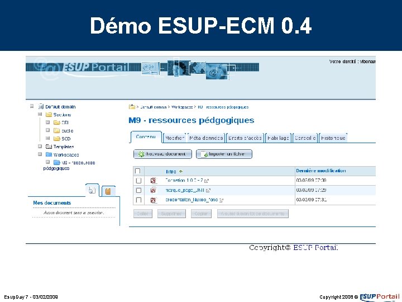Screen dimensions: 402x302
Task: Click the Nouveau document button
Action: (x=162, y=154)
